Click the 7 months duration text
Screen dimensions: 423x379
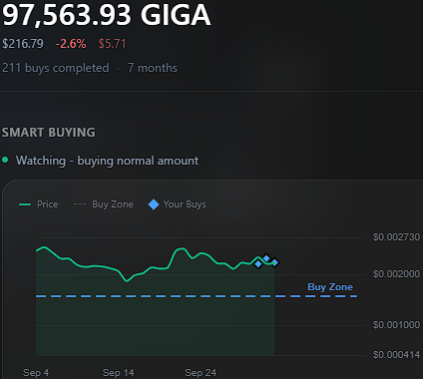click(153, 68)
